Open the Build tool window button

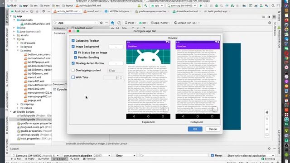[x=75, y=159]
